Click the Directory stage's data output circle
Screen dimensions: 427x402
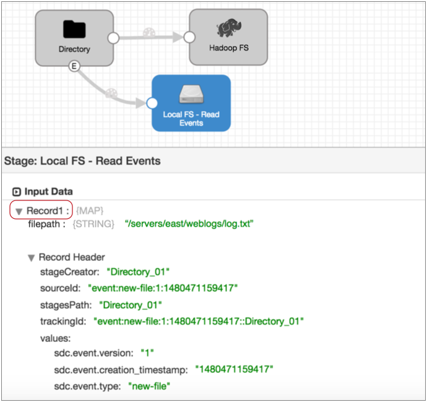[113, 38]
